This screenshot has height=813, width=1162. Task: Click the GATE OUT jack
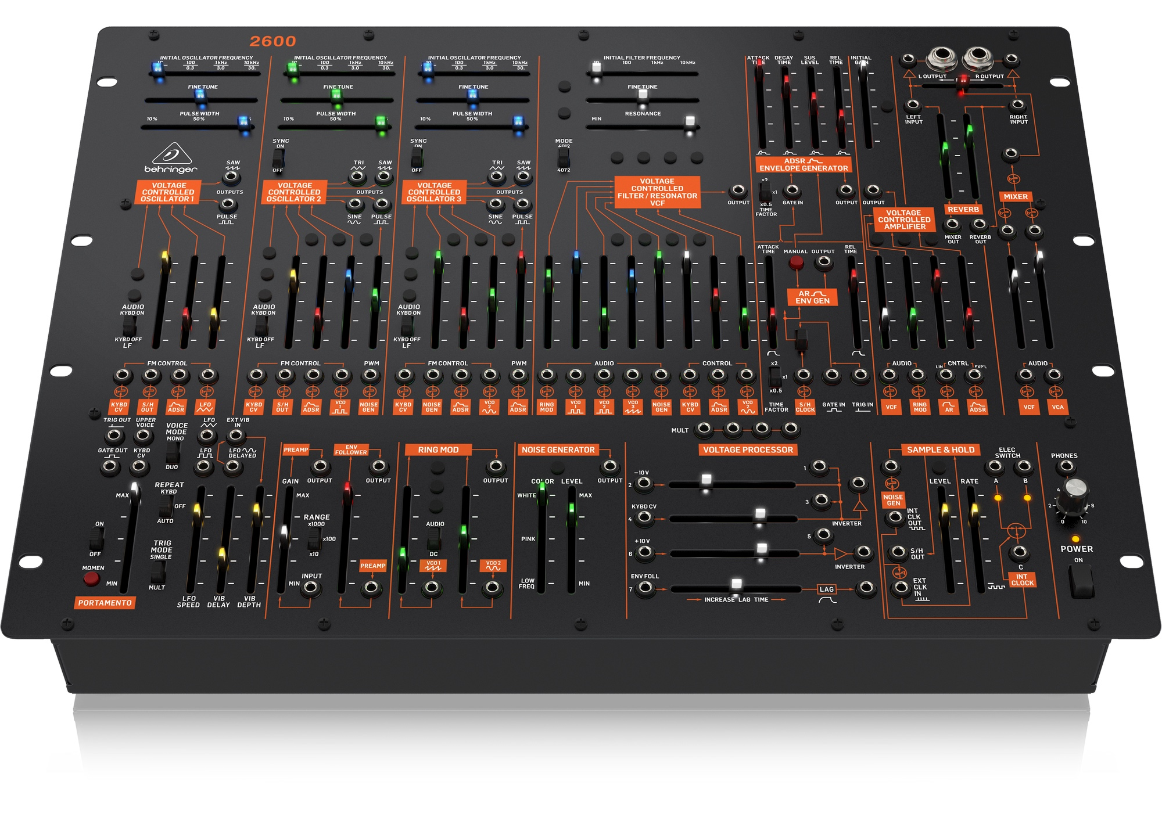(x=110, y=466)
